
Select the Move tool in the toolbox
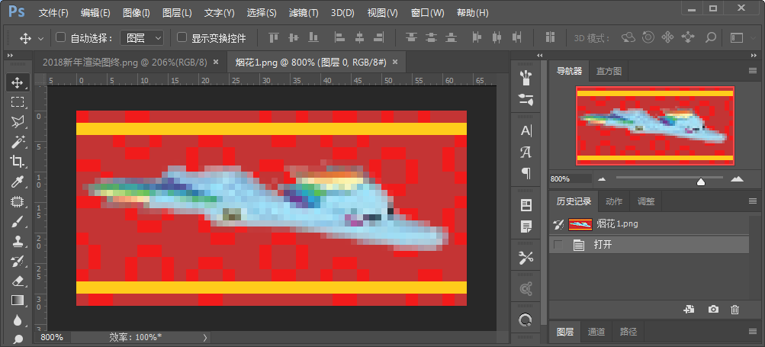[x=18, y=82]
